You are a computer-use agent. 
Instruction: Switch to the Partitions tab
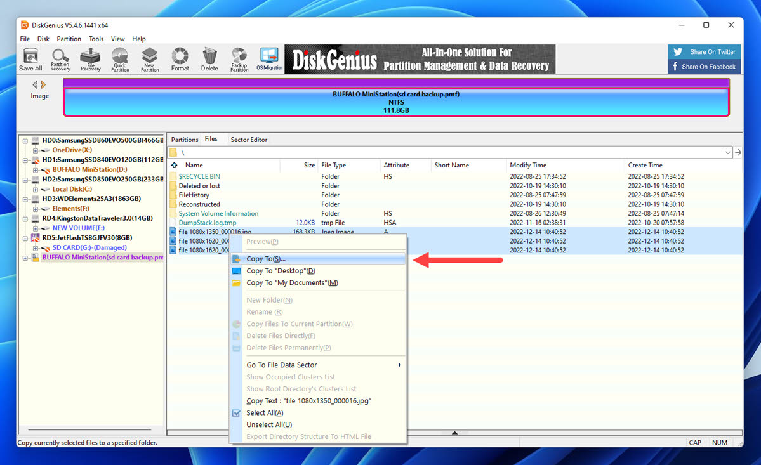pyautogui.click(x=185, y=140)
